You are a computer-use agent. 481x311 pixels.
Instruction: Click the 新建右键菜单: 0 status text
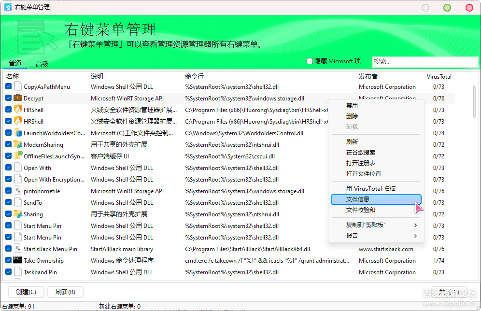(120, 306)
